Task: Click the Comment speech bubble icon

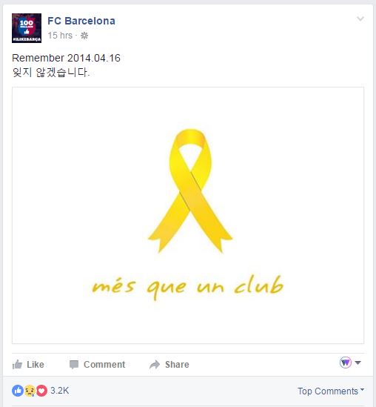Action: (74, 365)
